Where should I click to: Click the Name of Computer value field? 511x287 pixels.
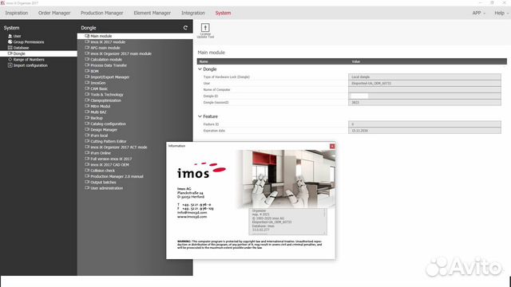click(425, 90)
